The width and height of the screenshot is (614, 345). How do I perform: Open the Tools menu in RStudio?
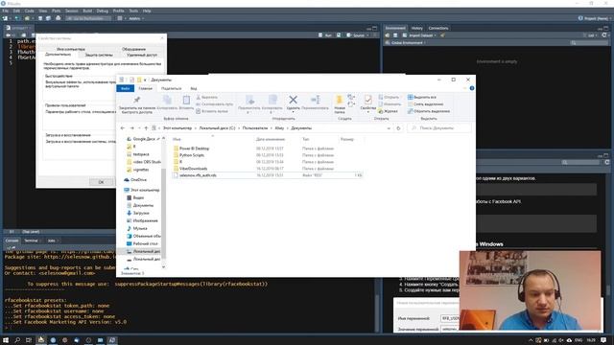(133, 11)
